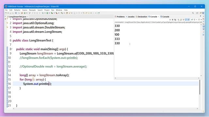Open the Refactor menu
209x117 pixels.
tap(17, 10)
